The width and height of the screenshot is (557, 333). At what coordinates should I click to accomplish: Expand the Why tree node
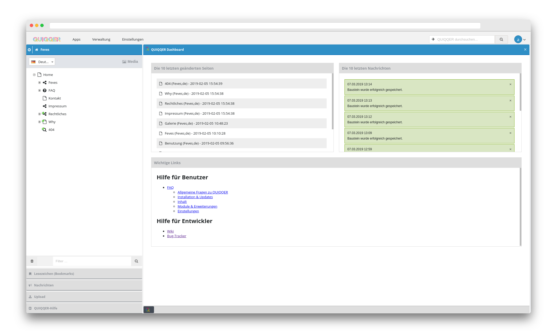tap(39, 122)
